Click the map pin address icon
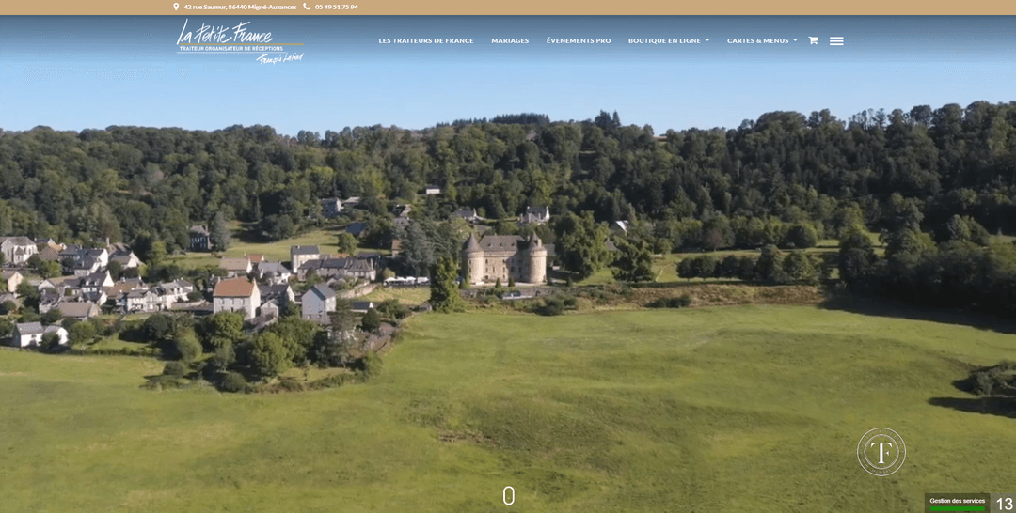The width and height of the screenshot is (1016, 513). click(176, 7)
